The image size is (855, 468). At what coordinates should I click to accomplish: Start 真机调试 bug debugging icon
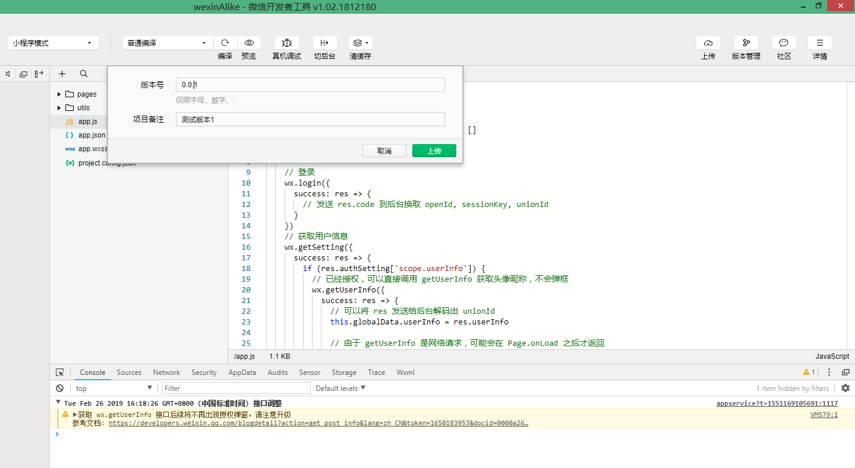coord(287,43)
